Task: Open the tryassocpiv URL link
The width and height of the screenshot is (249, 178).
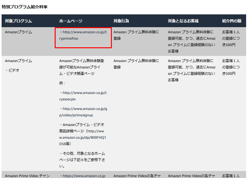Action: 83,96
